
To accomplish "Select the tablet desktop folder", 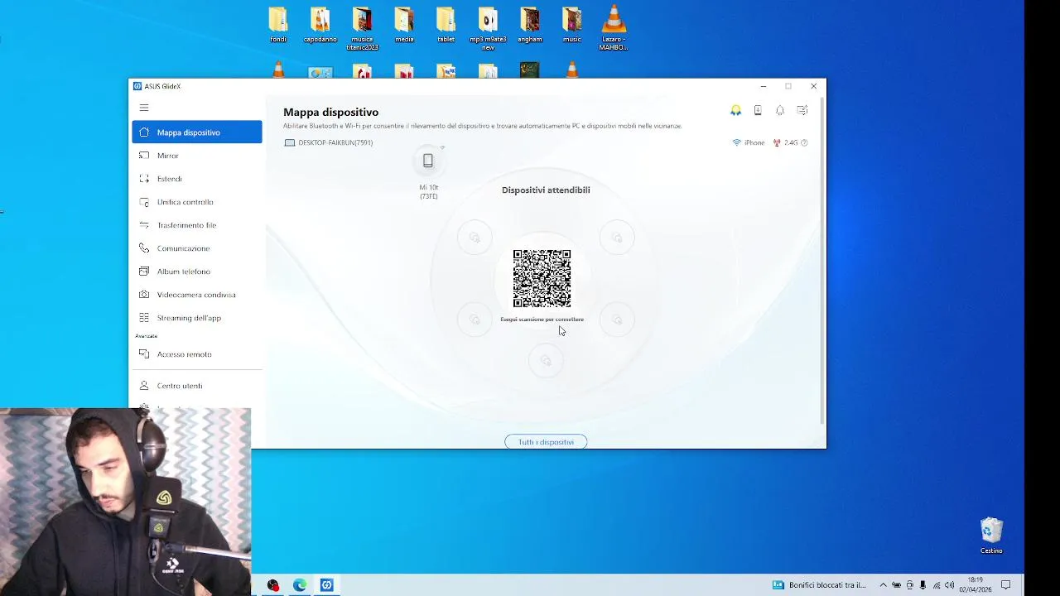I will click(x=446, y=25).
